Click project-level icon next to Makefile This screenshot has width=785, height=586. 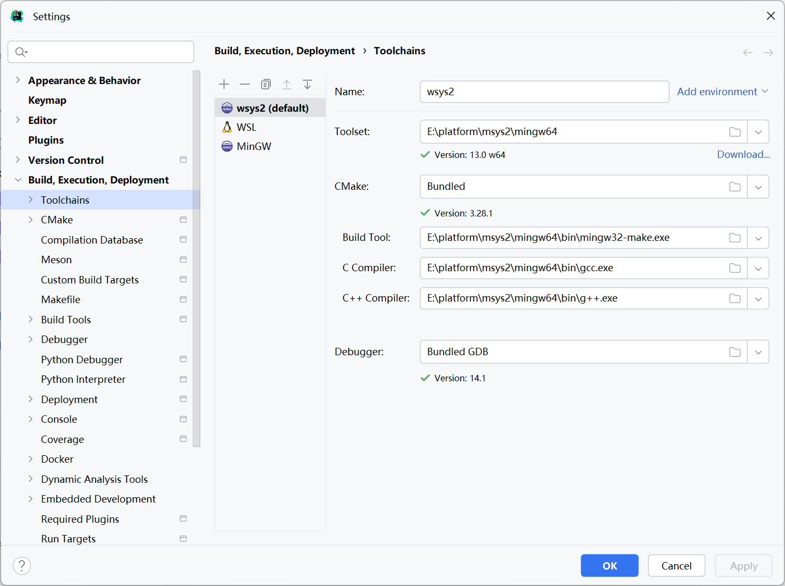point(183,299)
